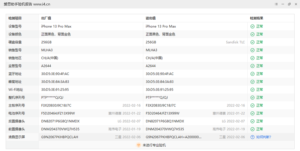
Task: Click factory Bluetooth address 30:D5:3E:90:4F:AC
Action: point(55,74)
